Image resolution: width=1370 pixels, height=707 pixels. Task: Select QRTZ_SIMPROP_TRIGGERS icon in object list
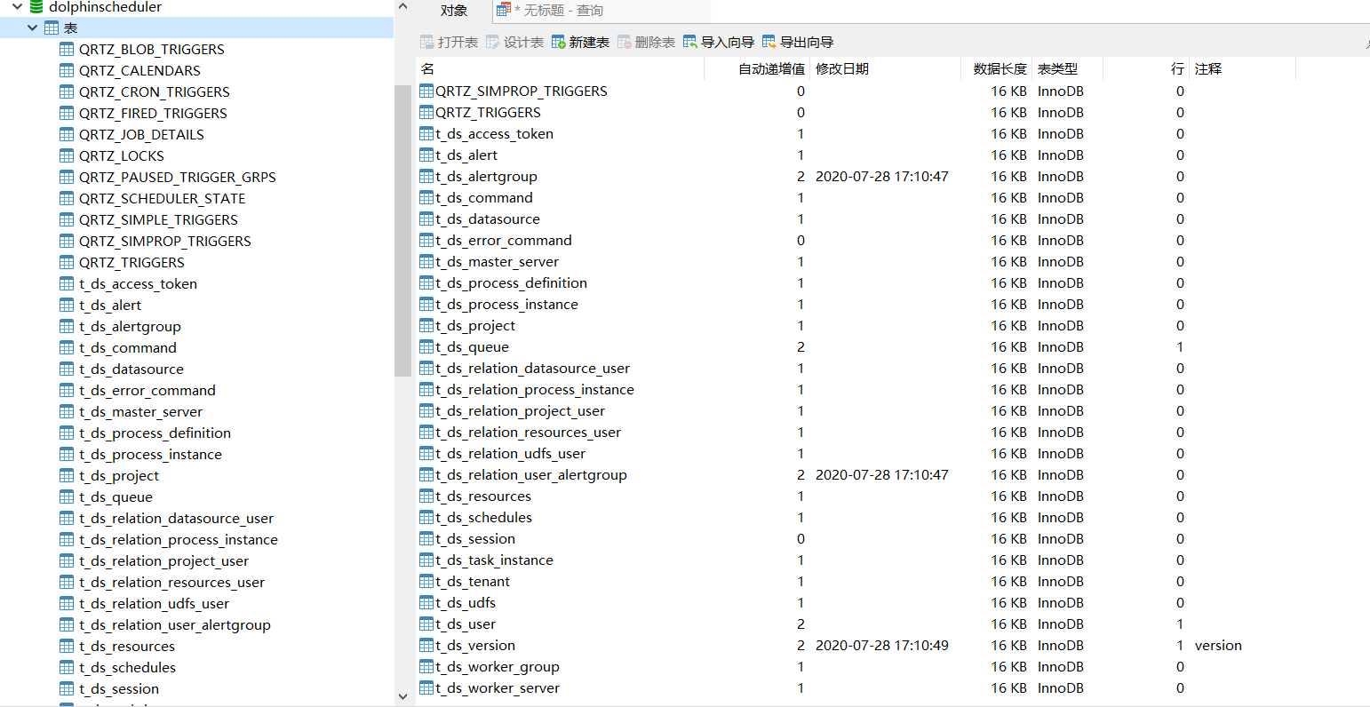(426, 91)
